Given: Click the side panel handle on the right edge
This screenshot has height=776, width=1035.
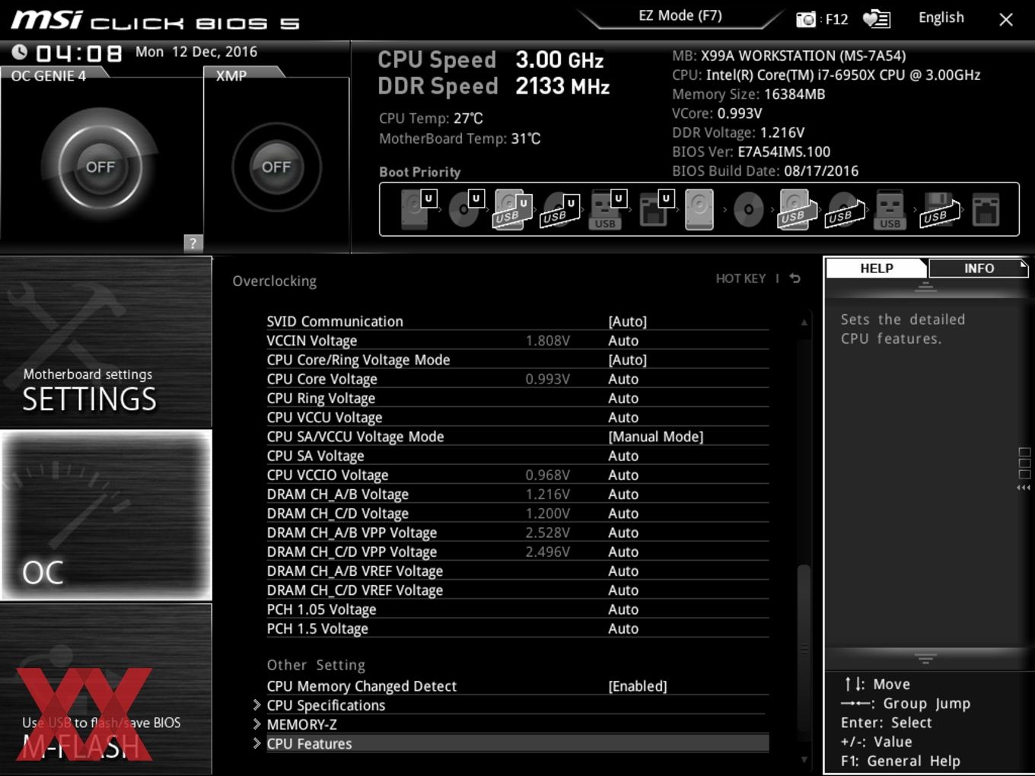Looking at the screenshot, I should [1024, 469].
